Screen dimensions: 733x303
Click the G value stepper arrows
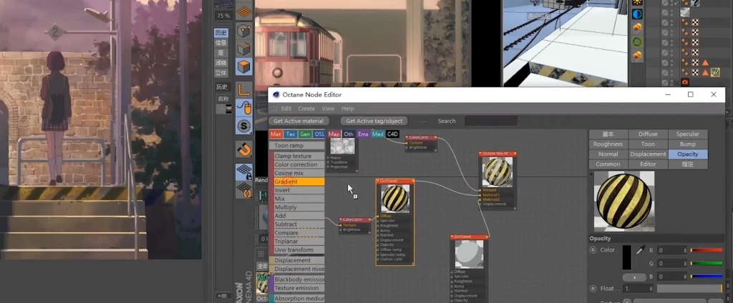point(685,263)
